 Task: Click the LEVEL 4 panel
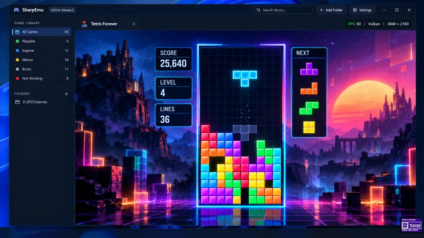(x=173, y=88)
